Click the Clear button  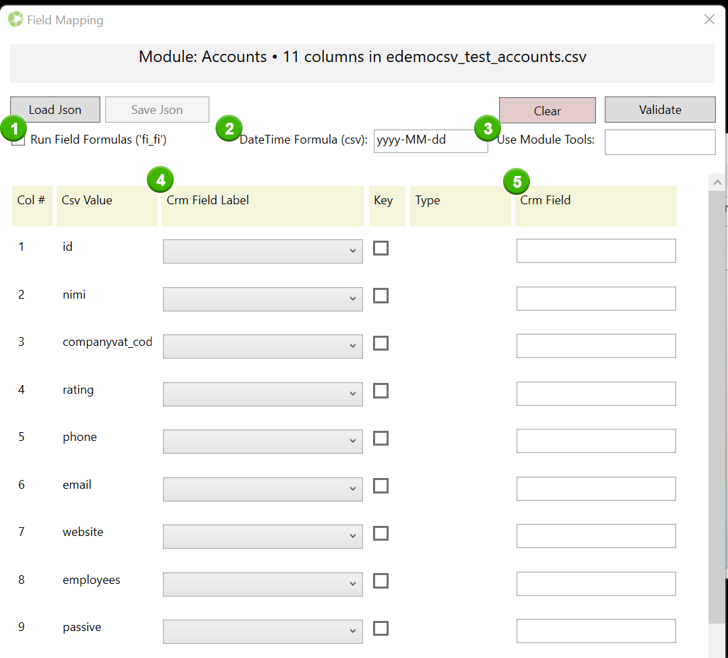[547, 111]
